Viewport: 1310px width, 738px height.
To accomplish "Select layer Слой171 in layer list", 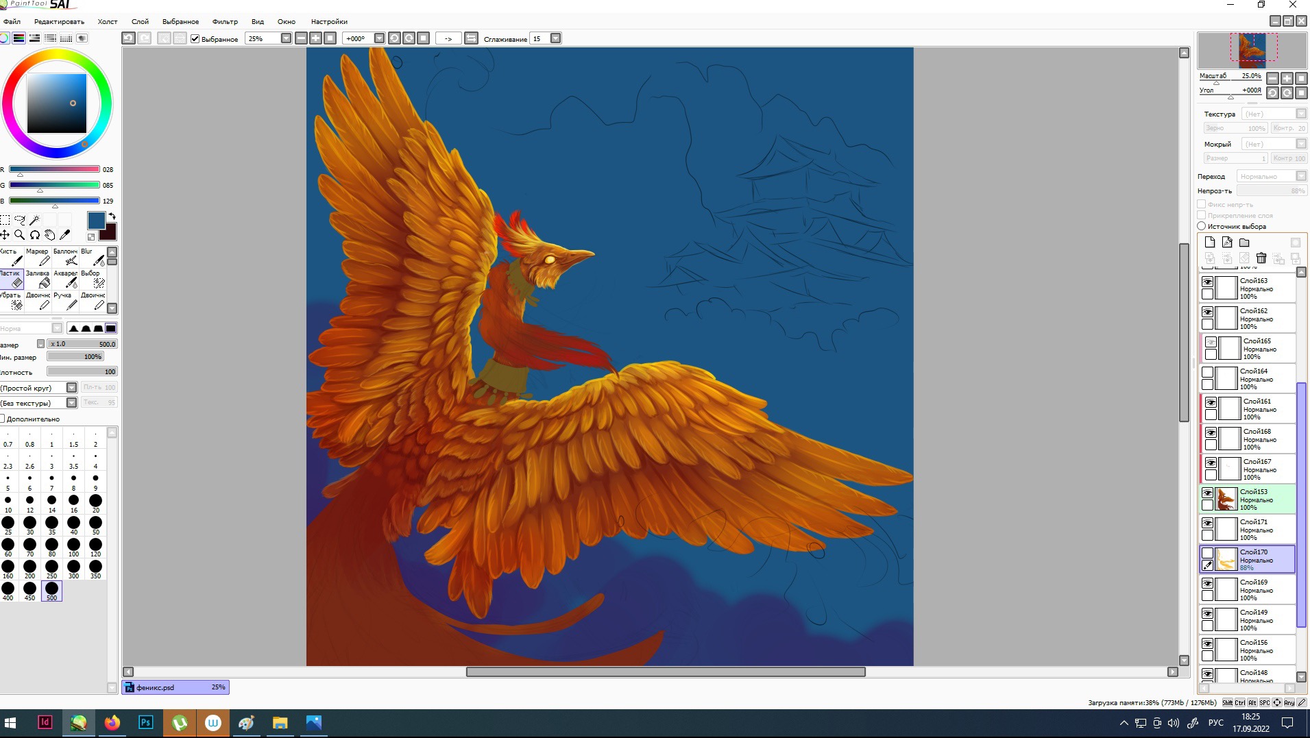I will [x=1247, y=529].
